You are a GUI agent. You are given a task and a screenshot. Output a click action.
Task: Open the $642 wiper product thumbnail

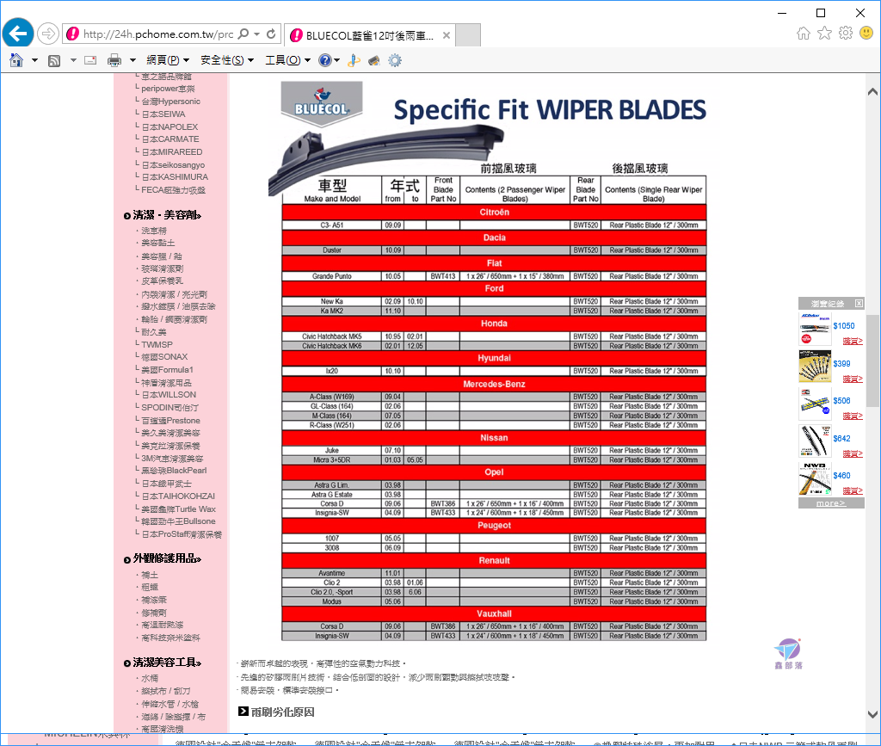pyautogui.click(x=815, y=441)
